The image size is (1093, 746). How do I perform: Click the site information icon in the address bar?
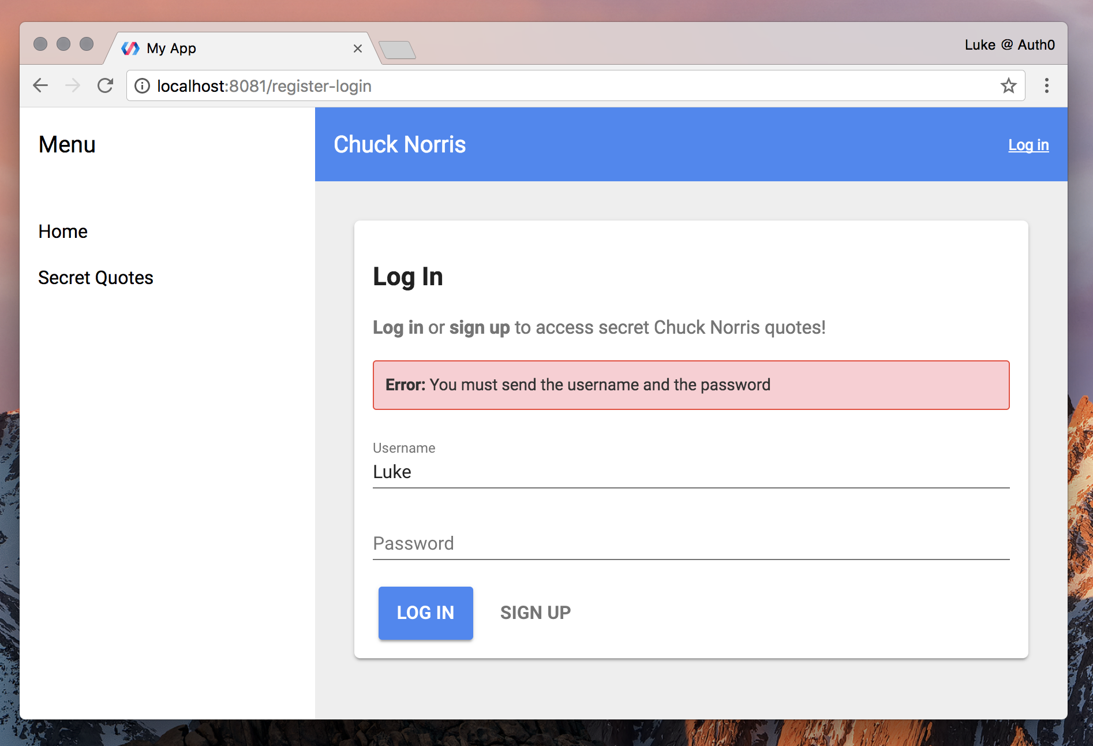click(x=143, y=85)
